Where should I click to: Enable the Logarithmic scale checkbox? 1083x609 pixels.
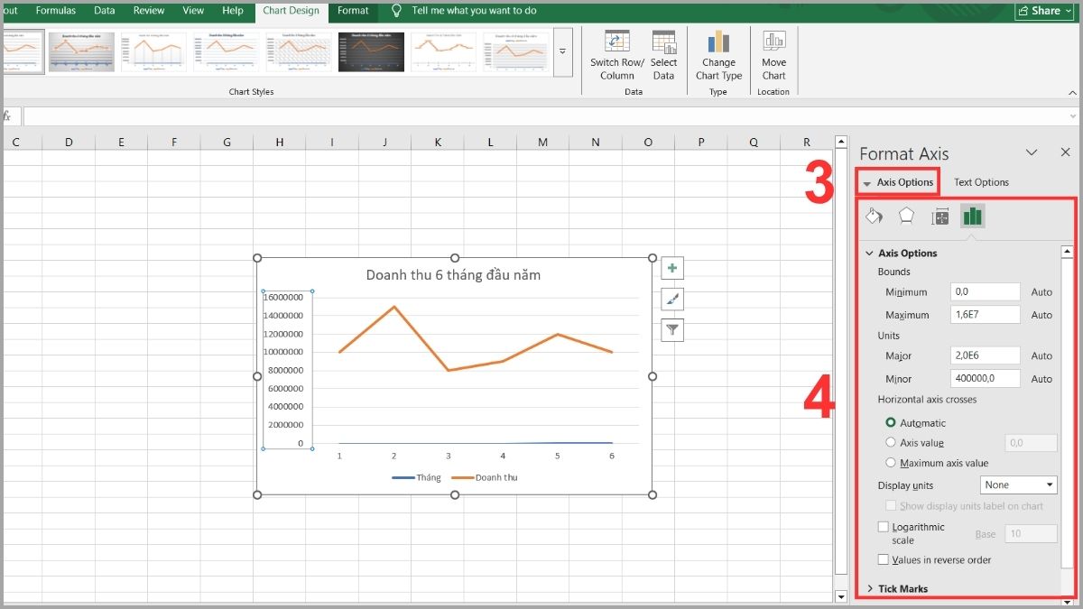click(x=884, y=527)
